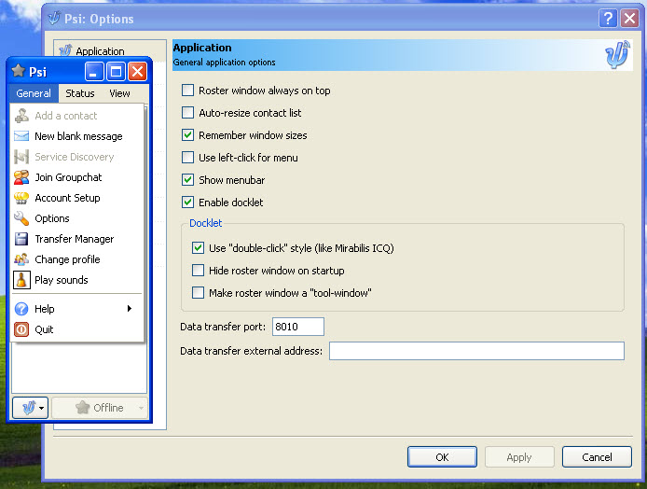Click the Quit power icon
Screen dimensions: 647x489
[21, 329]
